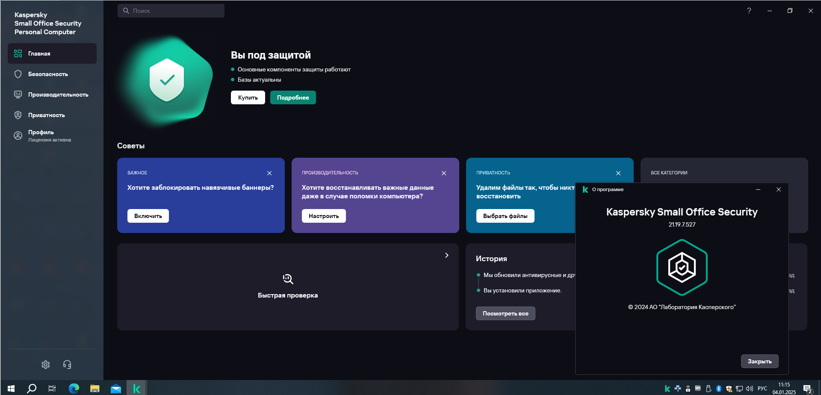Click the volume speaker tray icon

750,389
